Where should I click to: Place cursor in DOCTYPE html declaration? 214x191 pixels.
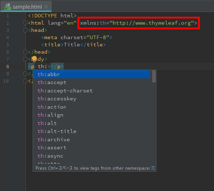(x=52, y=16)
